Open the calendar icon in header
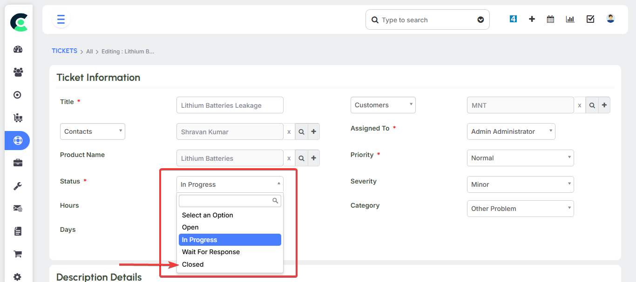636x282 pixels. (550, 20)
